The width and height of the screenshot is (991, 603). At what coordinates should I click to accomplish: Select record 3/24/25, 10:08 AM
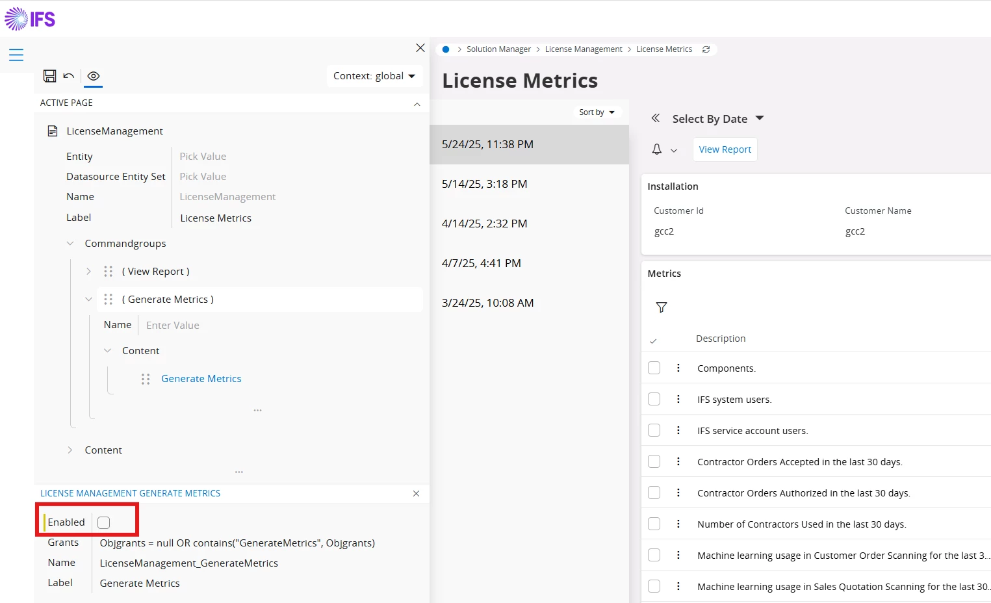click(529, 303)
